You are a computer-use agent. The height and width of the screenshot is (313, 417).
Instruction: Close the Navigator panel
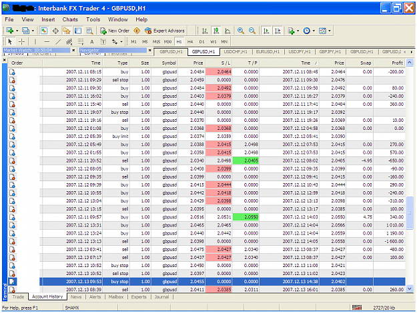point(150,50)
